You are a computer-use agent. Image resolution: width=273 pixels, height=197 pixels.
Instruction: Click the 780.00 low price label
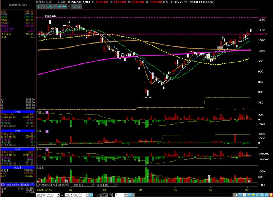tap(148, 98)
